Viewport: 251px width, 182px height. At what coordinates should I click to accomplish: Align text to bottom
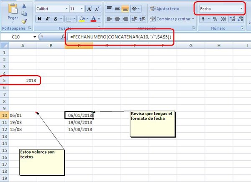(125, 9)
